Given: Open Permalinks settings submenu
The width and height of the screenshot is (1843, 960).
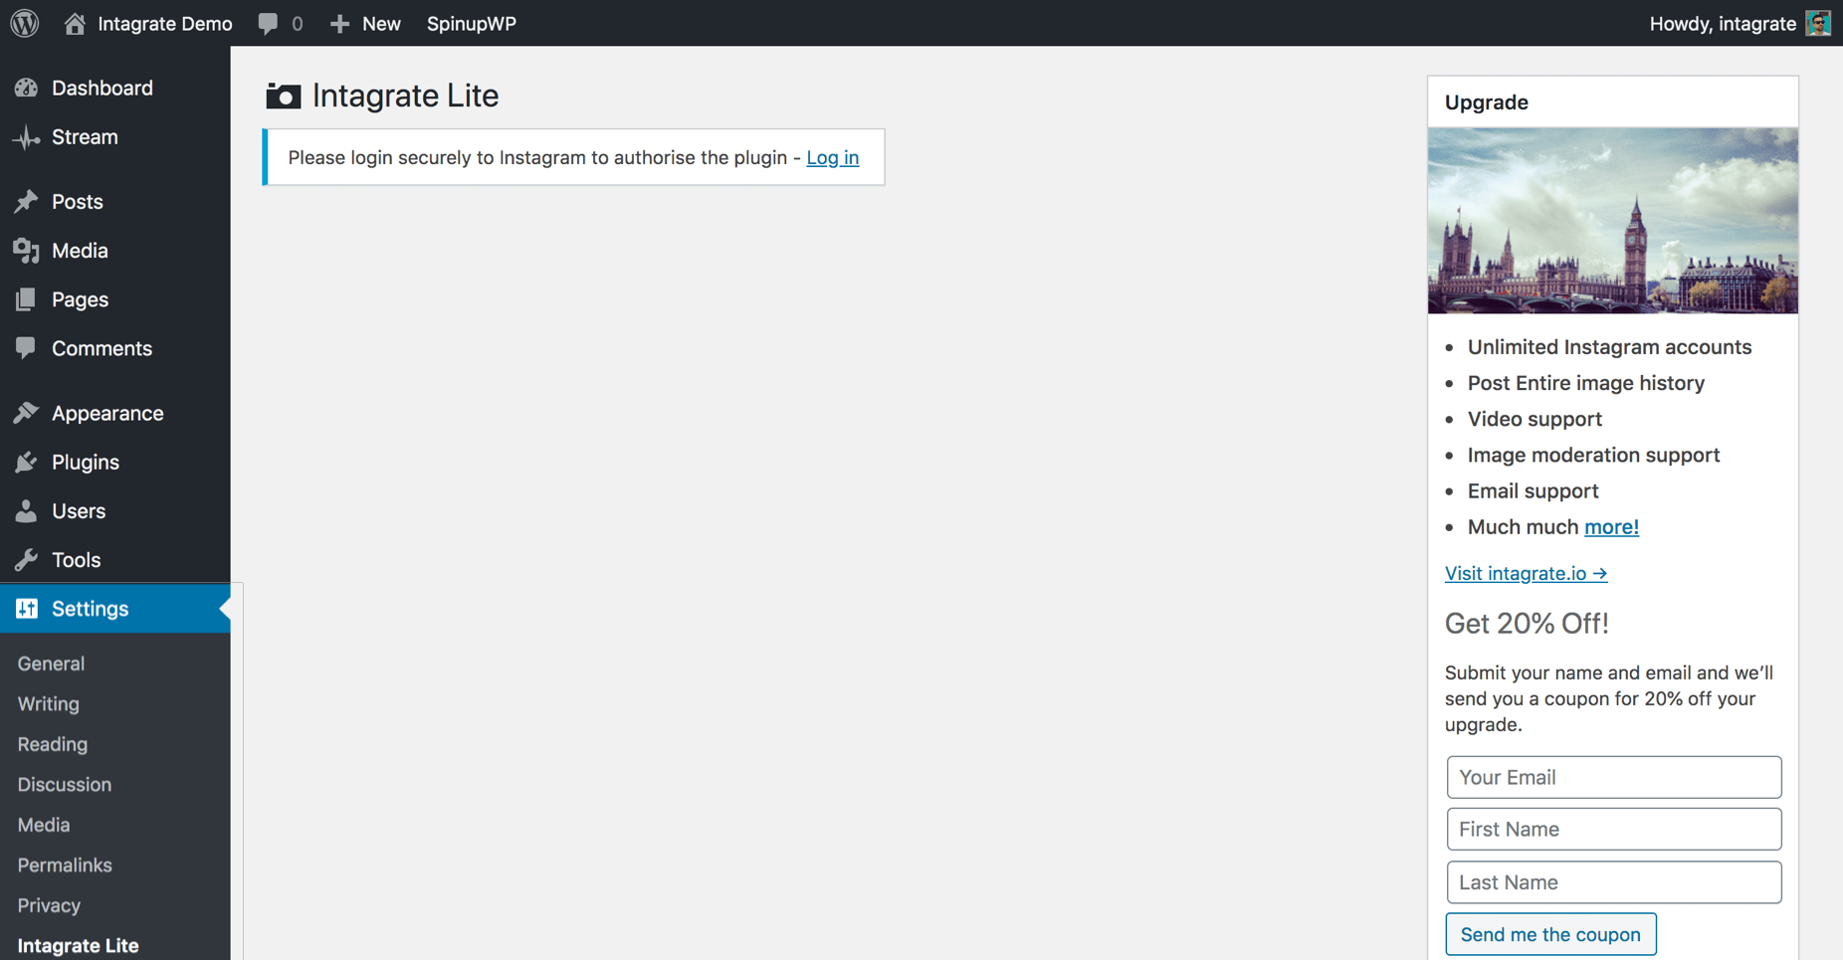Looking at the screenshot, I should (x=65, y=865).
